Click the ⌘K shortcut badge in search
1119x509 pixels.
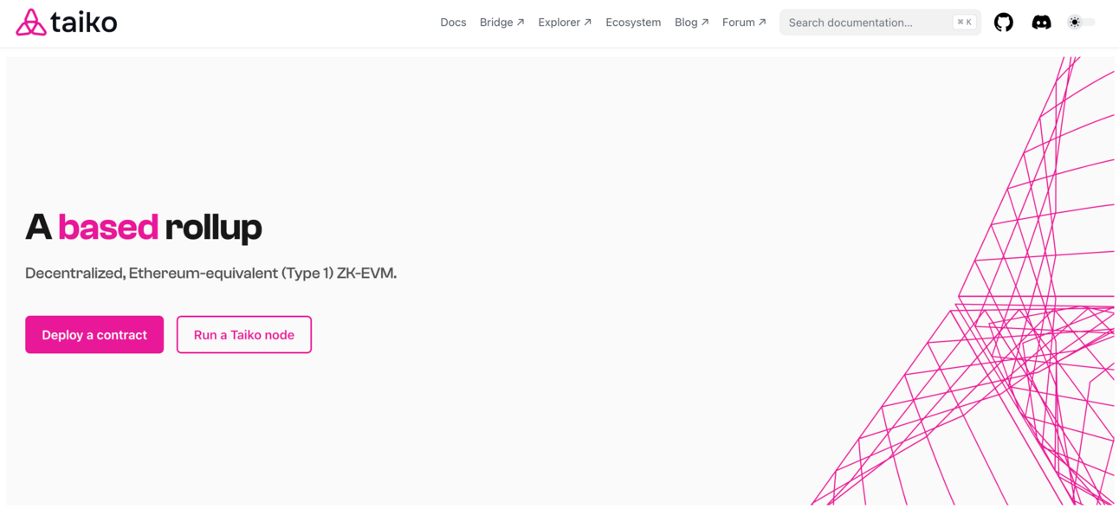pyautogui.click(x=964, y=23)
